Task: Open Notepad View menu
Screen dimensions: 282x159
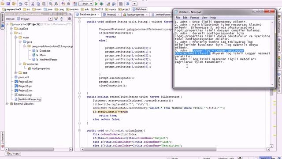Action: click(204, 18)
